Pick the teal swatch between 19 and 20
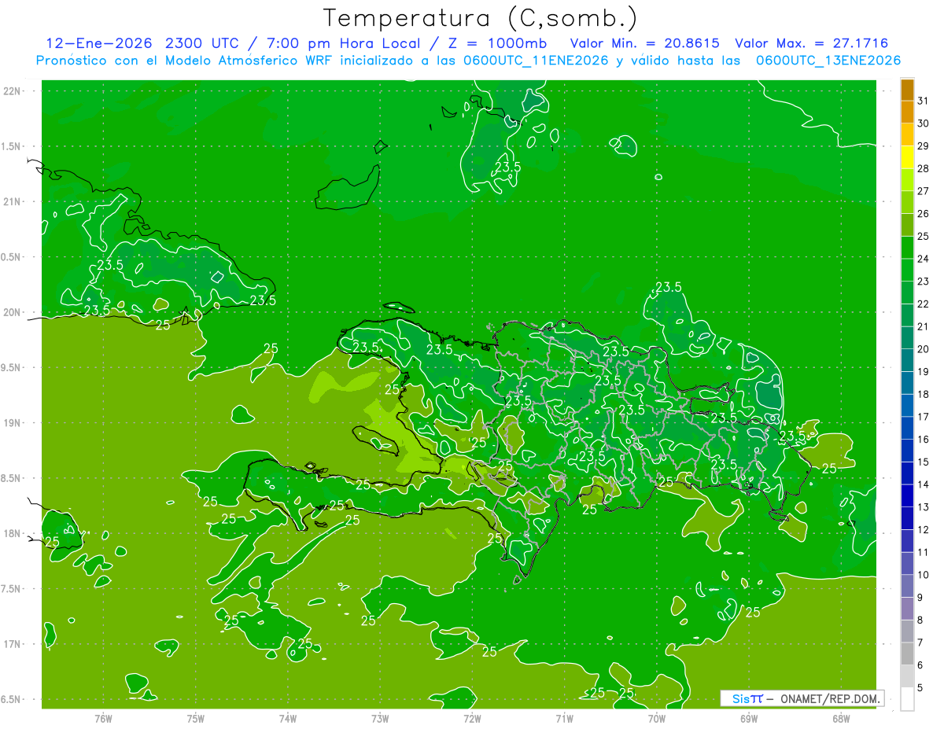The height and width of the screenshot is (729, 944). [907, 360]
